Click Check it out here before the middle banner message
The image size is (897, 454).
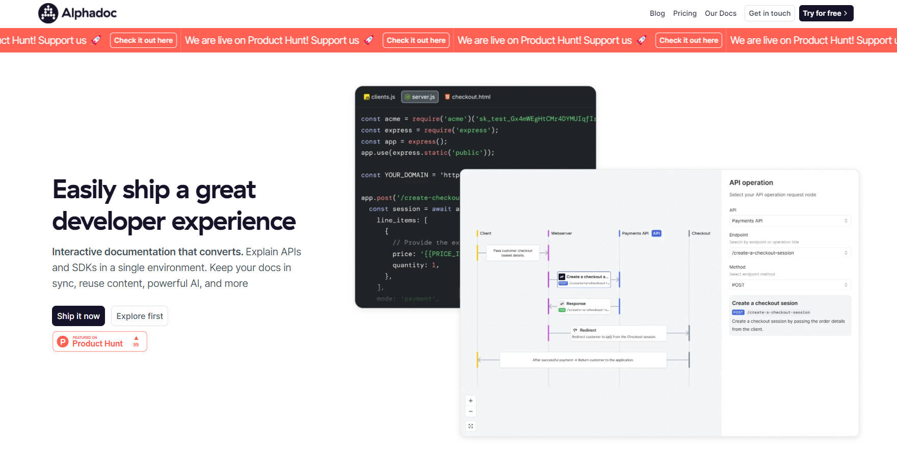[x=143, y=40]
